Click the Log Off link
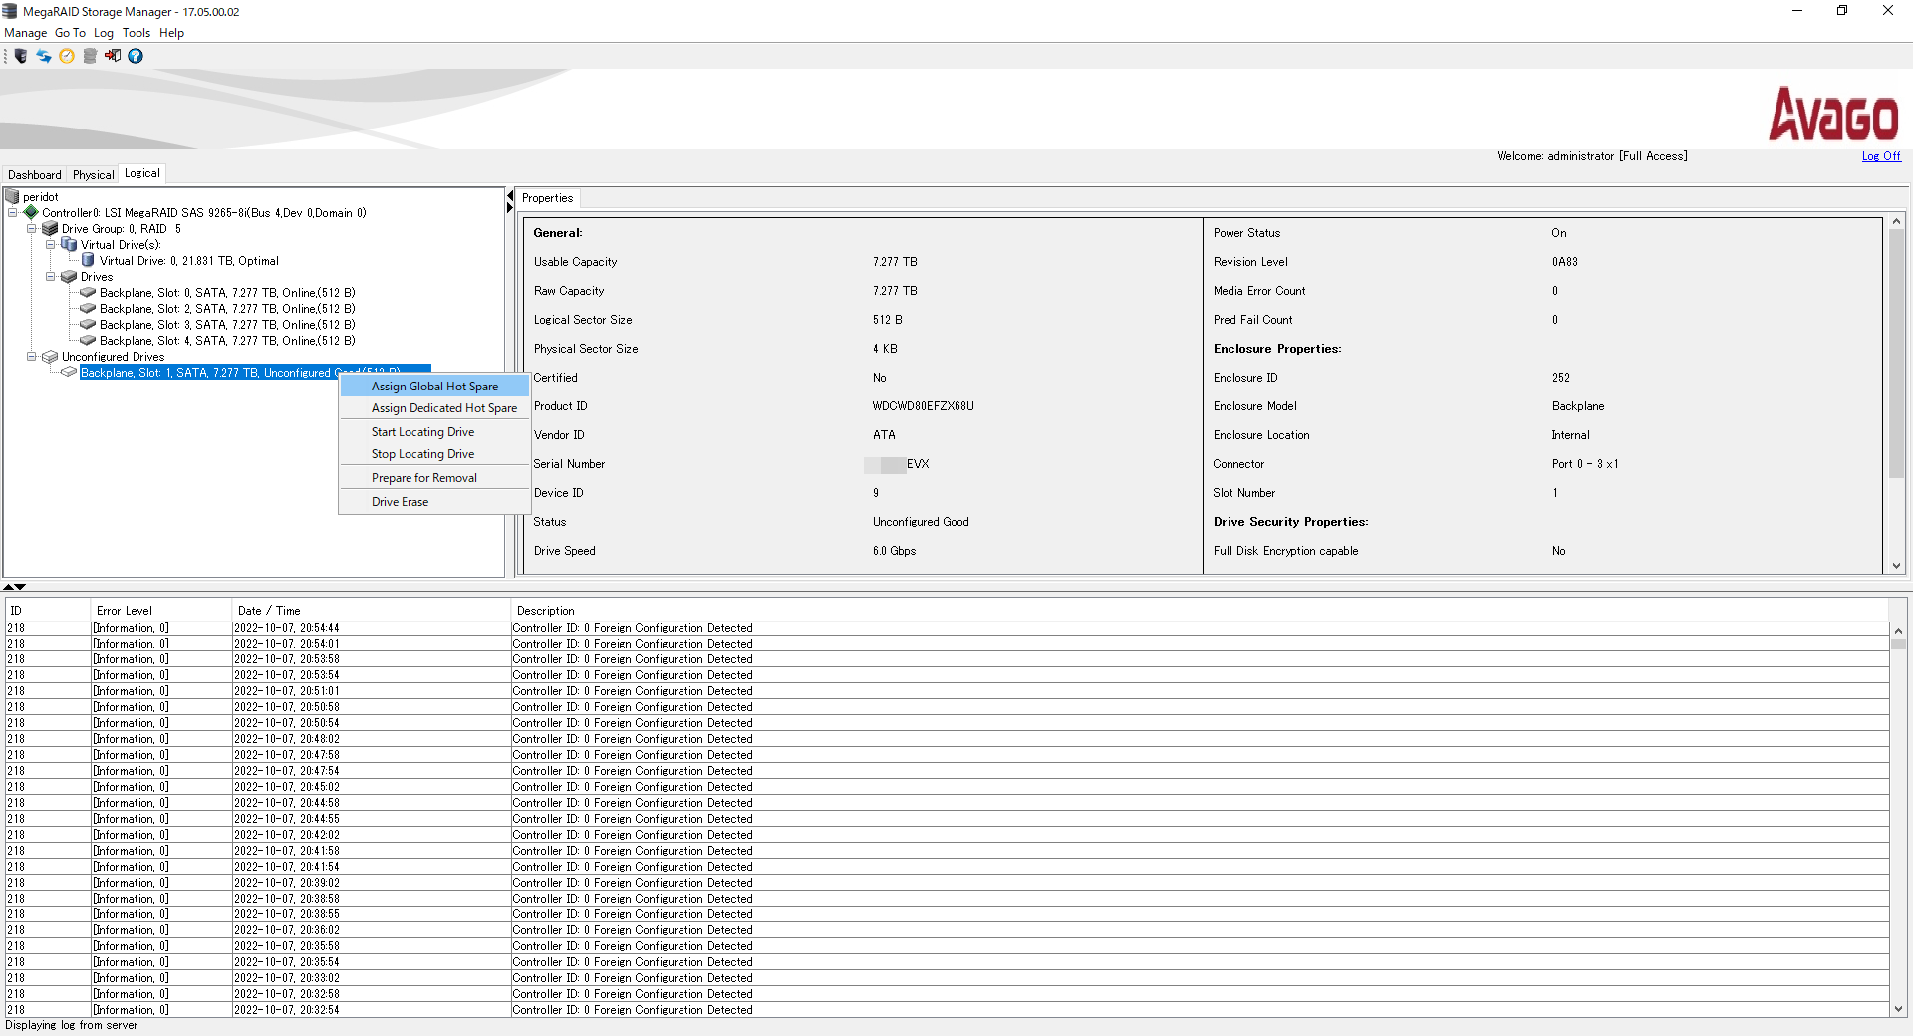Image resolution: width=1913 pixels, height=1036 pixels. pos(1881,156)
